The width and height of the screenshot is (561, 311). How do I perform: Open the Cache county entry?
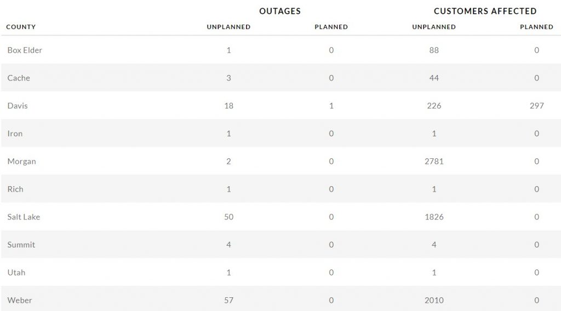pos(19,78)
